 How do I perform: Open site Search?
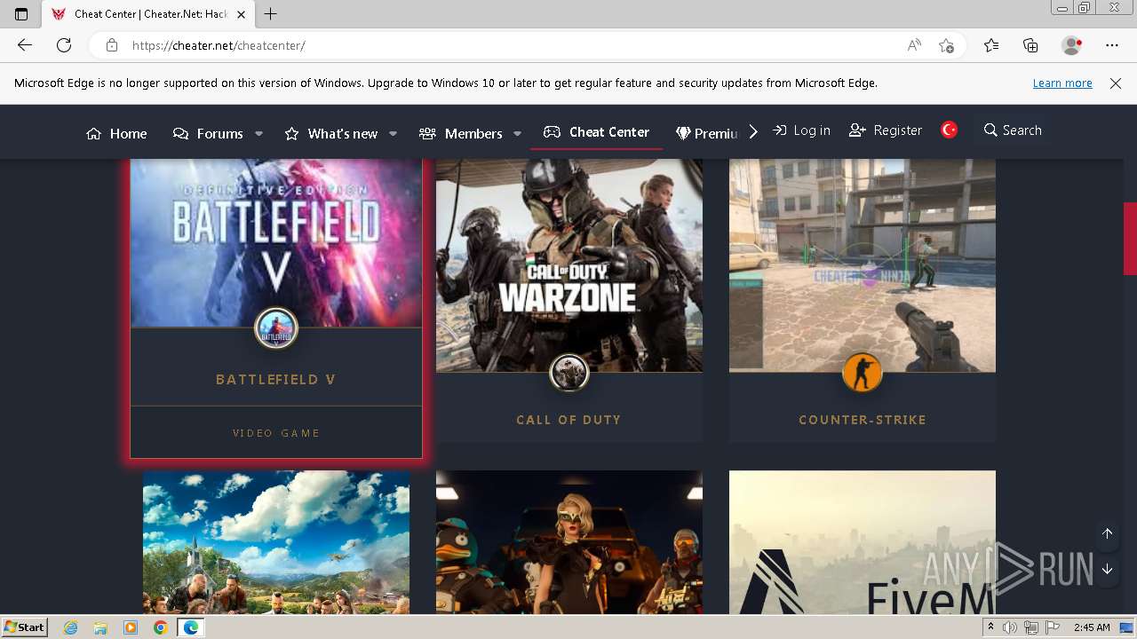1013,130
